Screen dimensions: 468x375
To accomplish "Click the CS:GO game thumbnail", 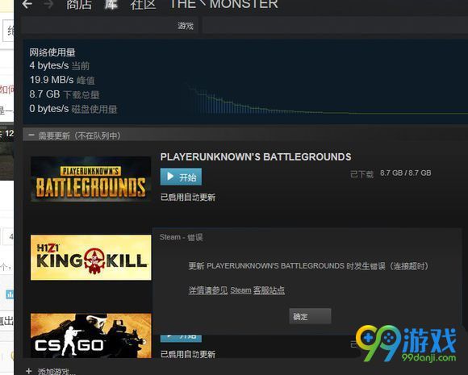I will (90, 335).
